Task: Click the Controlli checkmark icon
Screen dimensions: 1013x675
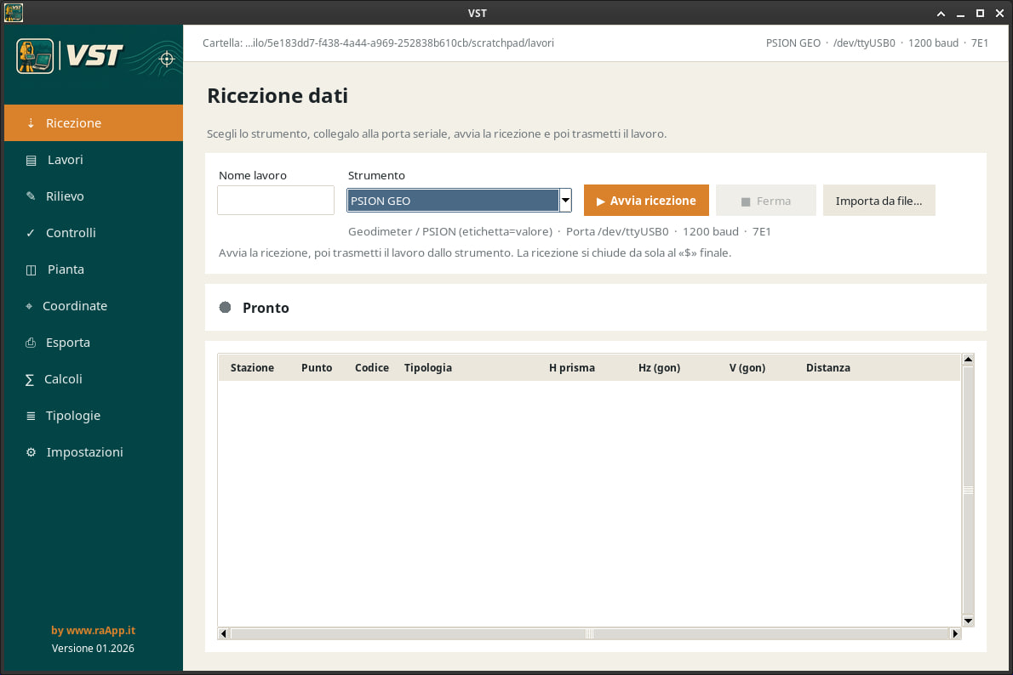Action: click(31, 233)
